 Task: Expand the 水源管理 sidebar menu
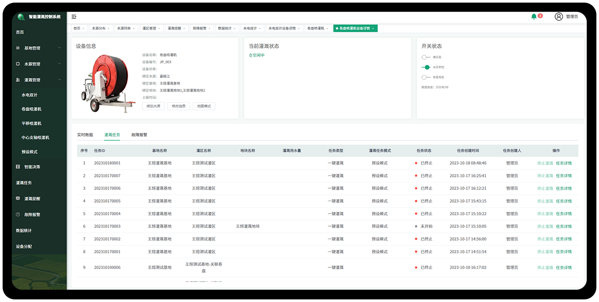59,64
